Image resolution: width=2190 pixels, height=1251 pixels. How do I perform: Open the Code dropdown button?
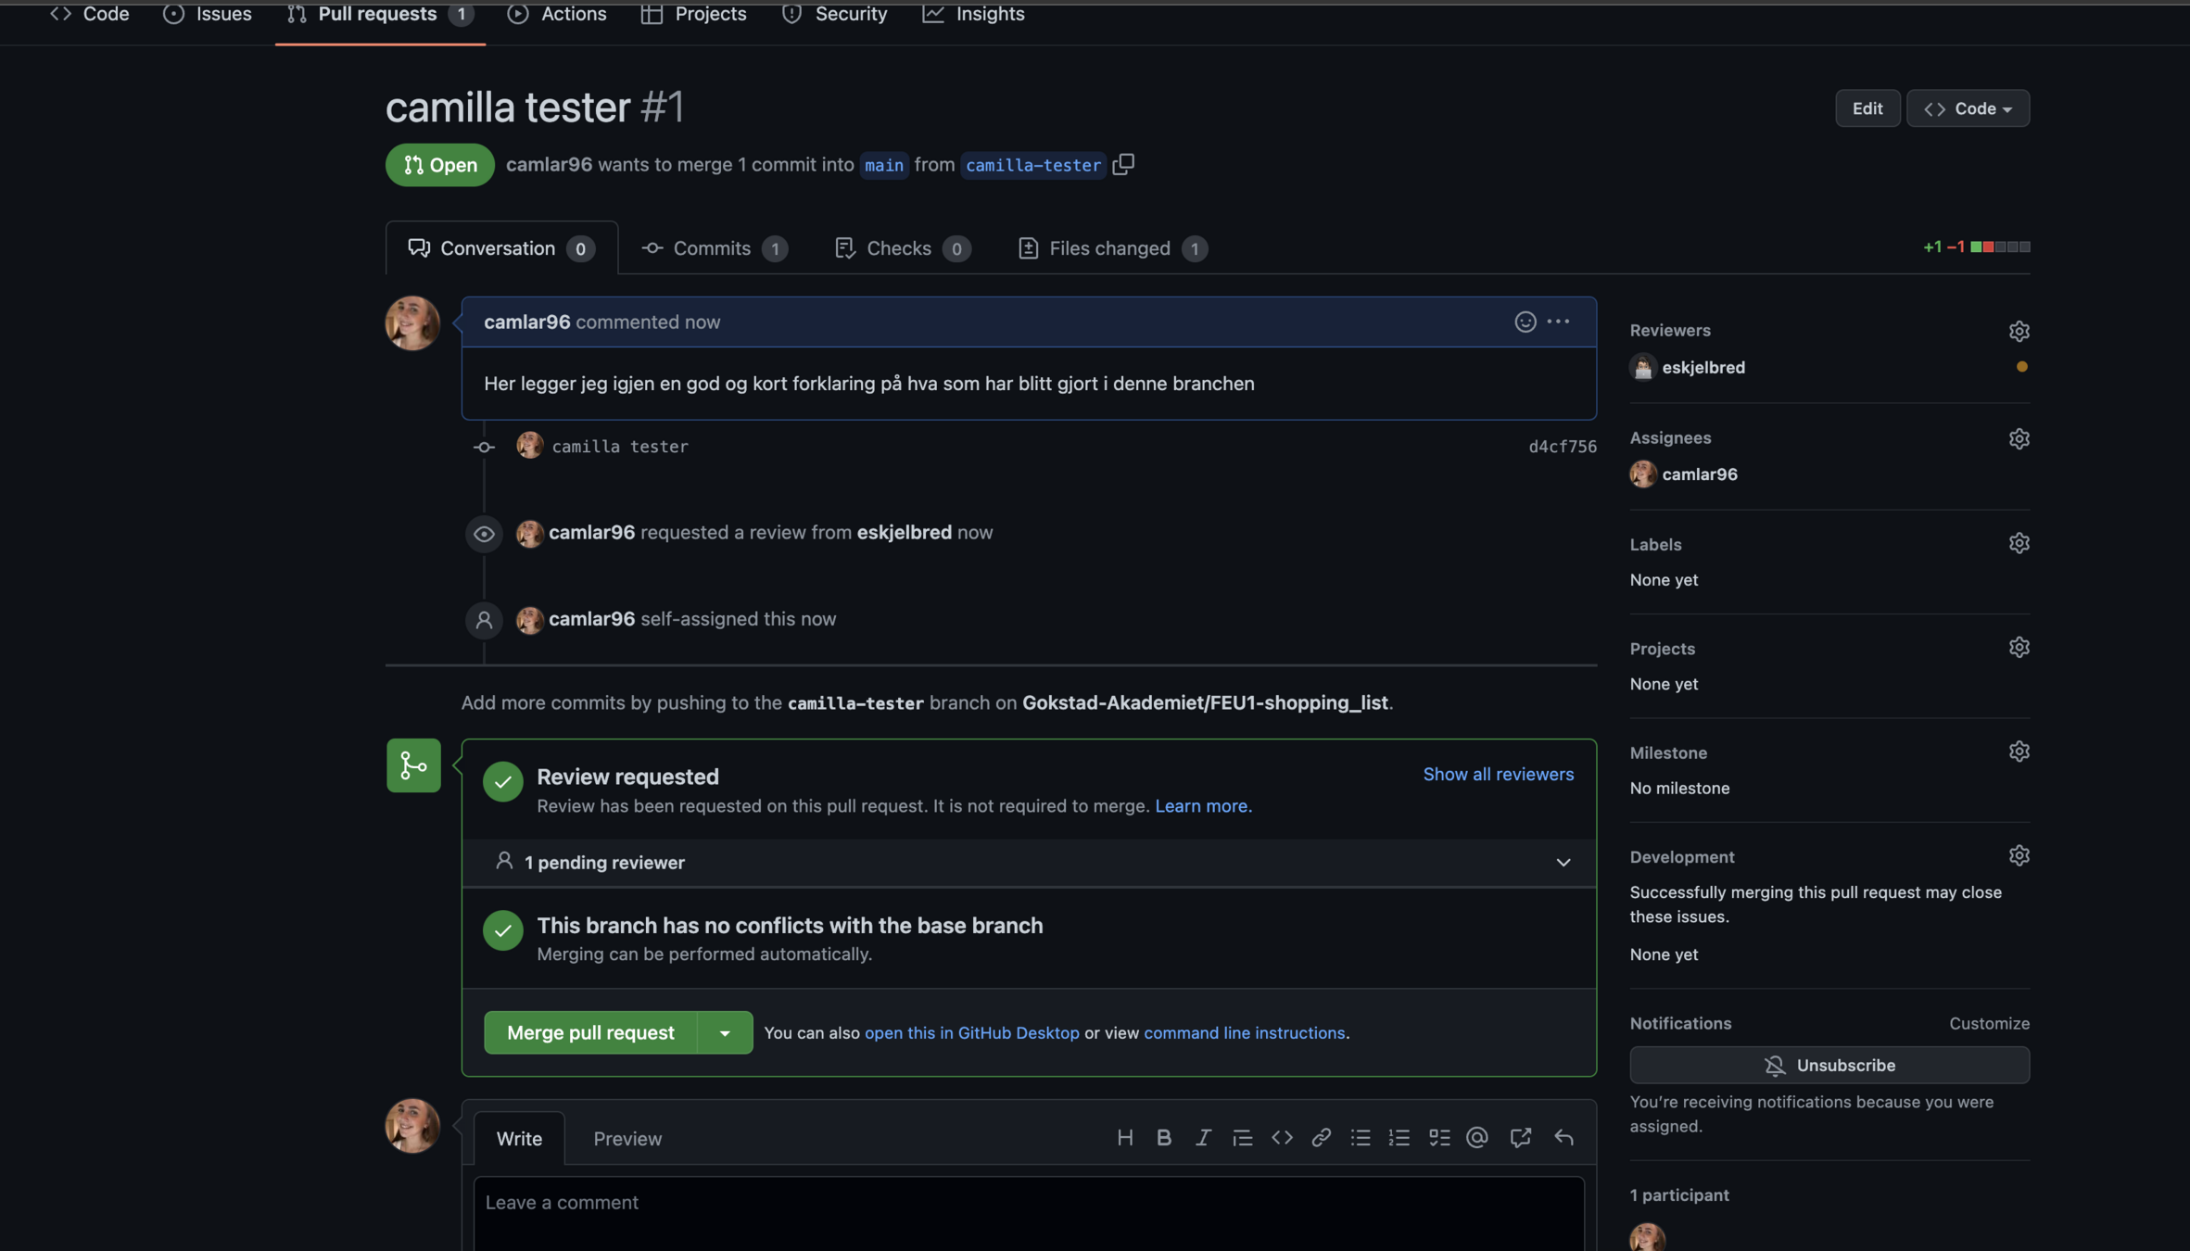point(1968,108)
